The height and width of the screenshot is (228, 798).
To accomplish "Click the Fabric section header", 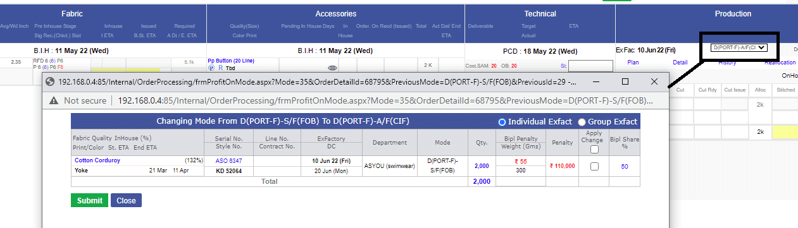I will [72, 13].
